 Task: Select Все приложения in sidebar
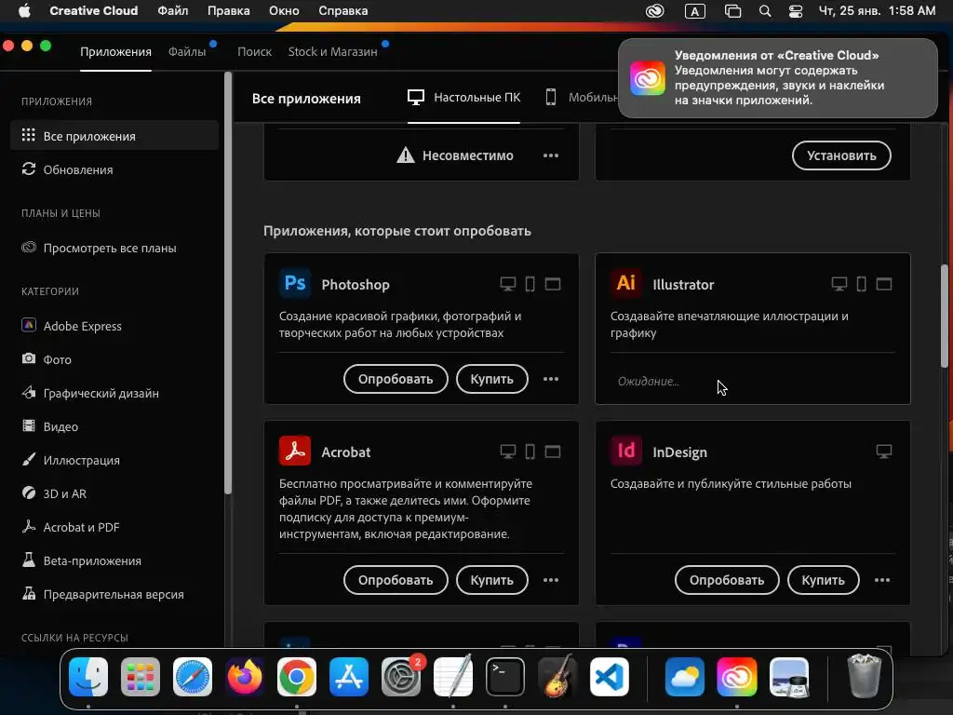tap(114, 136)
